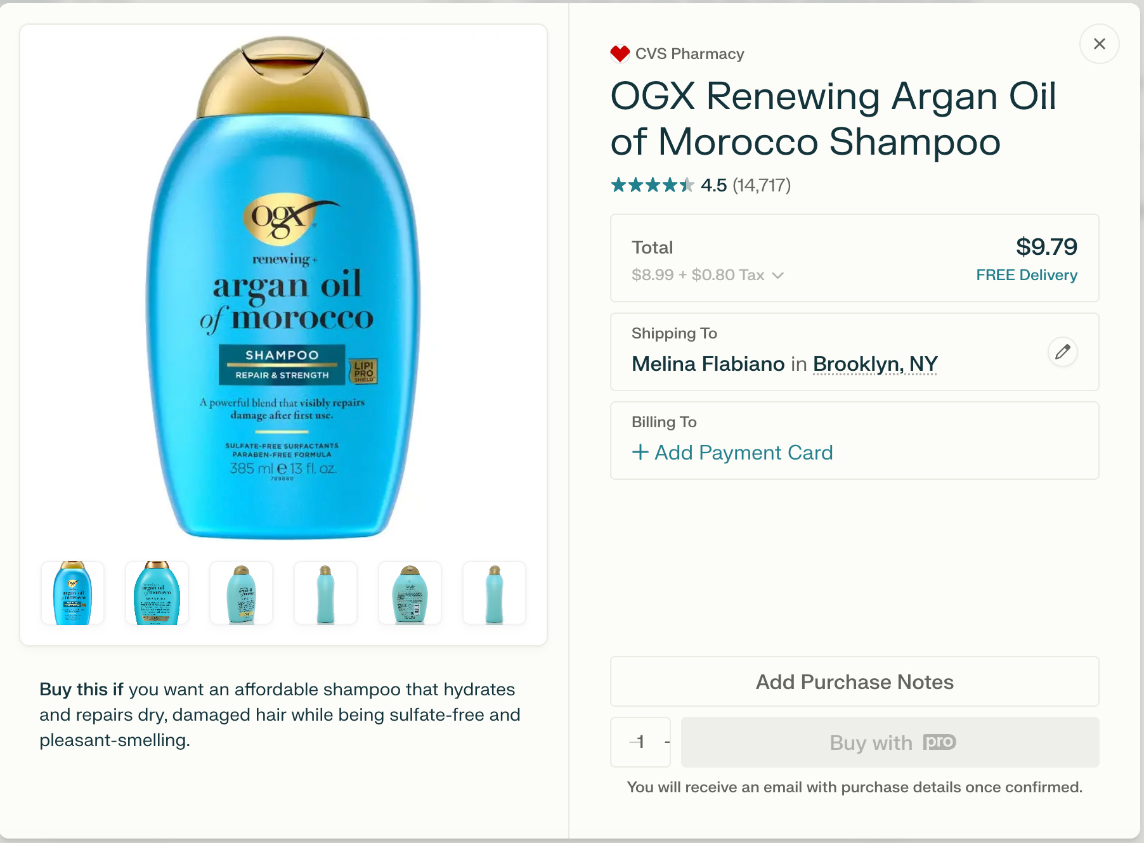Select the second product thumbnail
The width and height of the screenshot is (1144, 843).
(157, 593)
